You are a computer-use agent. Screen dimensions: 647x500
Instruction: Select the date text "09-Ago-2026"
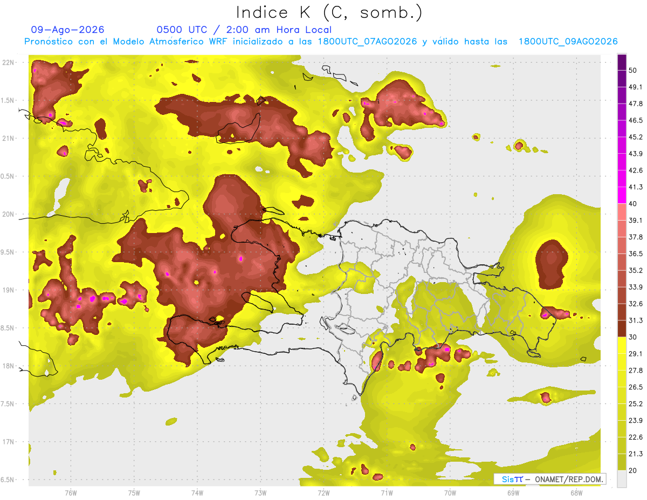click(68, 30)
